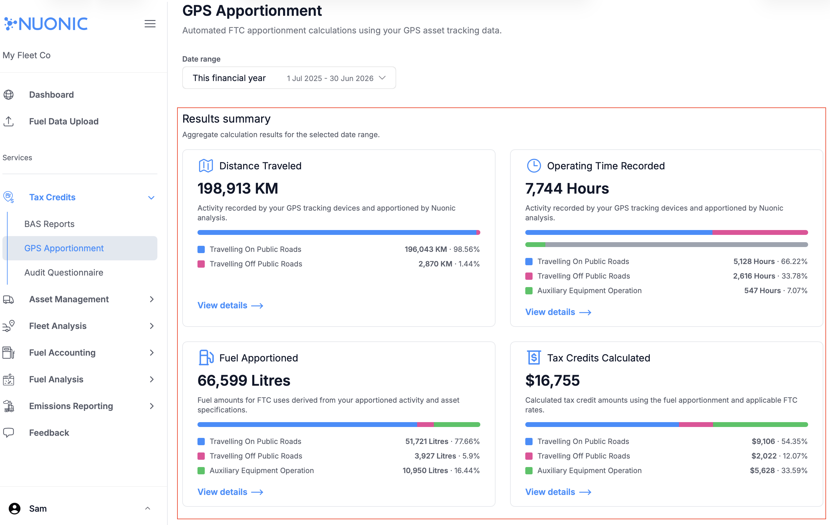Open the date range dropdown
The width and height of the screenshot is (830, 525).
click(x=289, y=78)
